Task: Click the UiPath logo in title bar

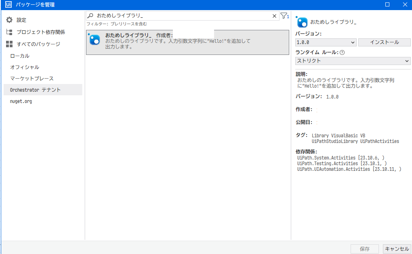Action: pyautogui.click(x=8, y=4)
